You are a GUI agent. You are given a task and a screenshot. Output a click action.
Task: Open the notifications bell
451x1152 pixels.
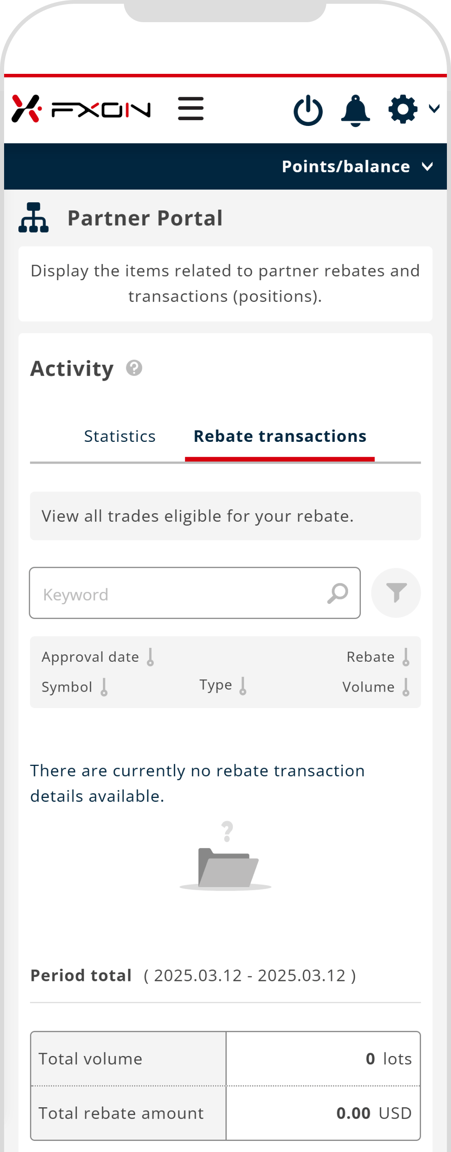point(355,110)
